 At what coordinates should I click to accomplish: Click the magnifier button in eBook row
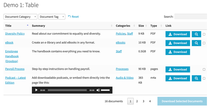(x=196, y=43)
